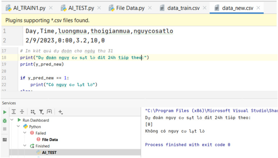This screenshot has height=158, width=278.
Task: Close the AI_TRAIN1.py editor tab
Action: [x=50, y=8]
